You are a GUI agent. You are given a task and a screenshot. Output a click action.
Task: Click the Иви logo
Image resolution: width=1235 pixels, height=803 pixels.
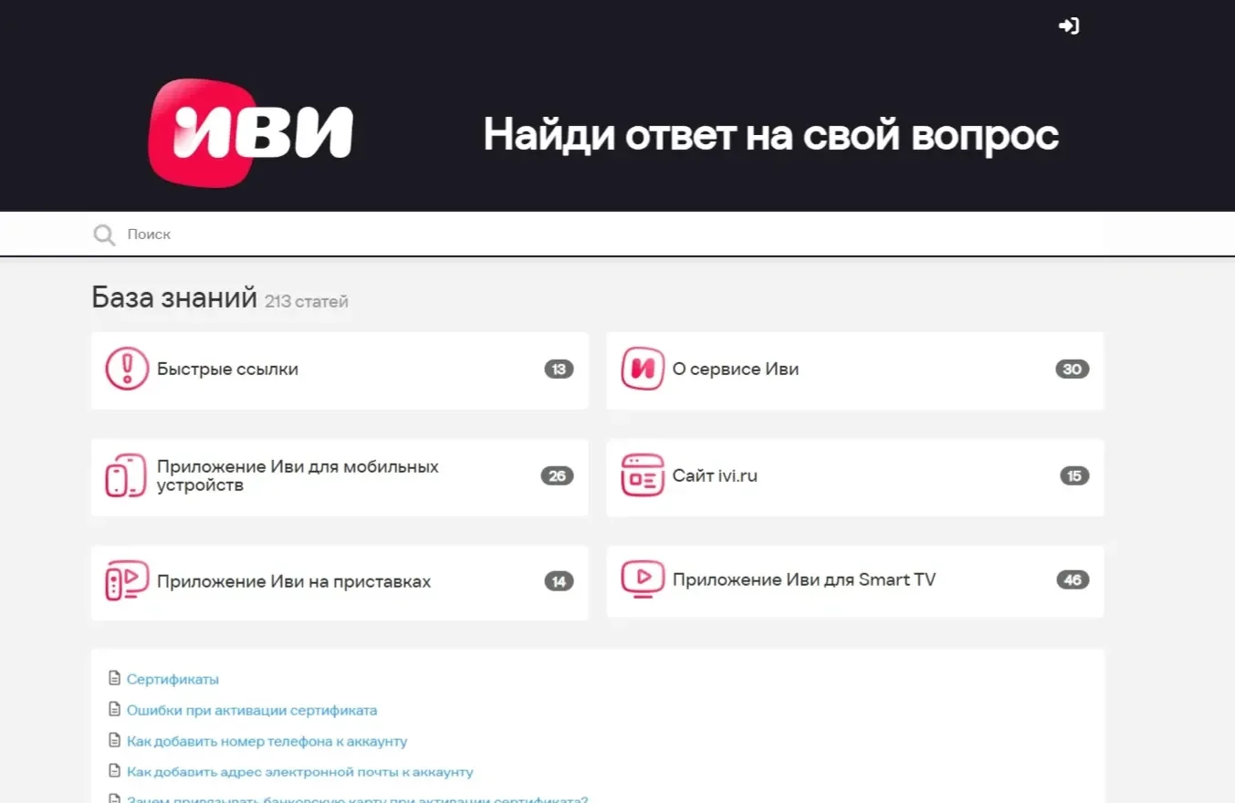point(251,133)
